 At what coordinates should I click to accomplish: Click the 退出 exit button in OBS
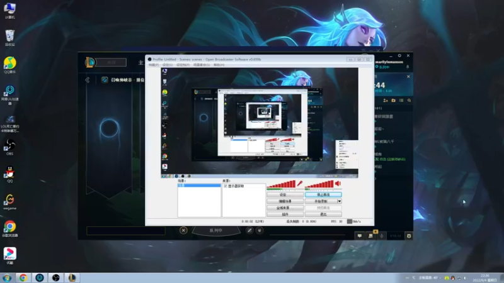click(x=323, y=214)
